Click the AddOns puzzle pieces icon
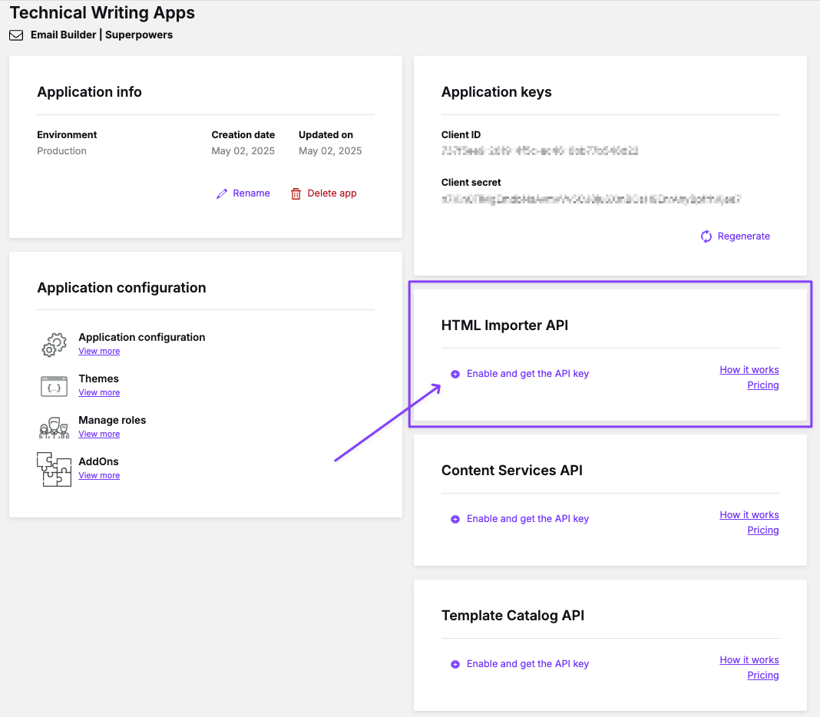 pyautogui.click(x=55, y=468)
